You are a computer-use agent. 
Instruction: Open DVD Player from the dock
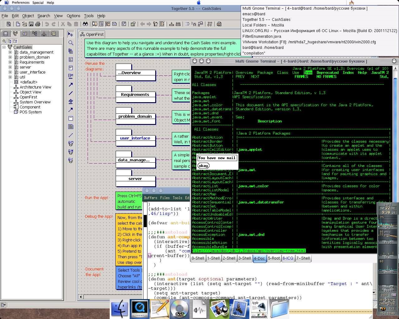click(x=180, y=309)
